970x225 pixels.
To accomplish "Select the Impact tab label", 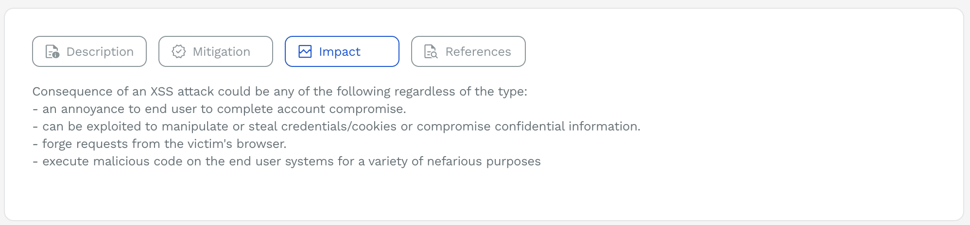I will [x=340, y=51].
